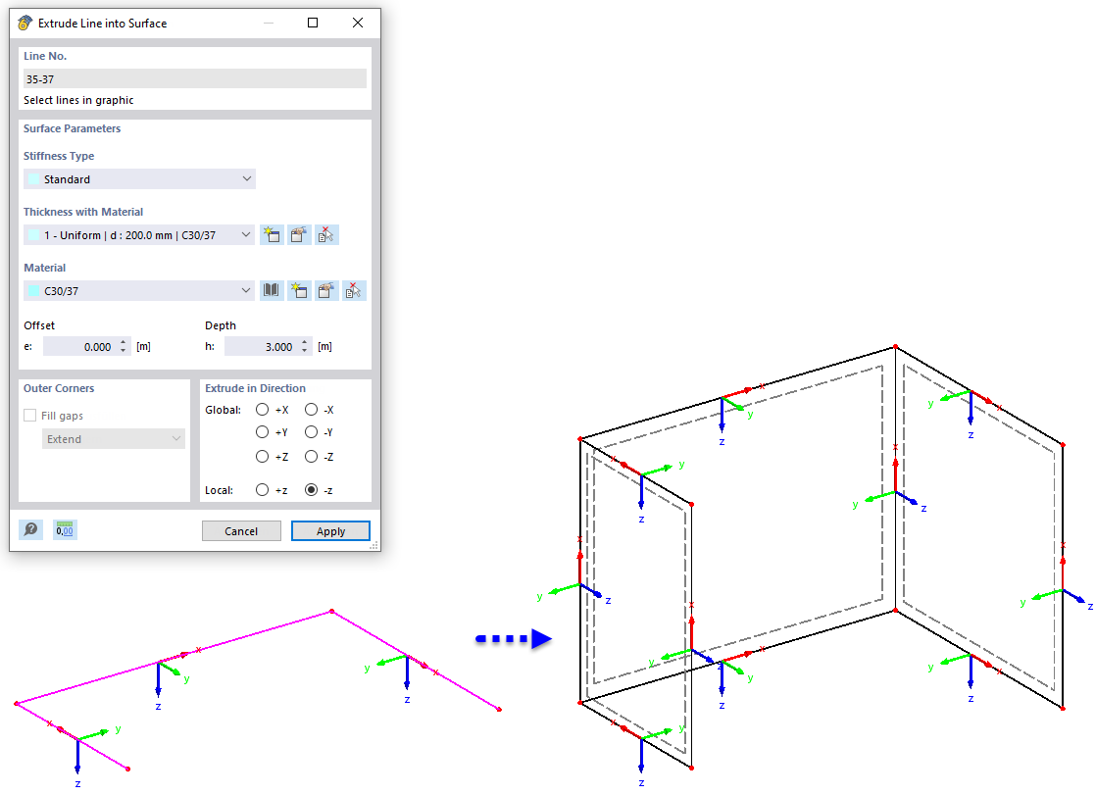Delete the selected thickness entry
The height and width of the screenshot is (795, 1096).
tap(325, 234)
